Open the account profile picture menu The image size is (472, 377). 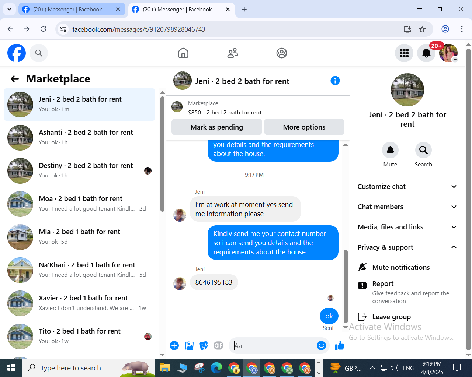[x=448, y=53]
